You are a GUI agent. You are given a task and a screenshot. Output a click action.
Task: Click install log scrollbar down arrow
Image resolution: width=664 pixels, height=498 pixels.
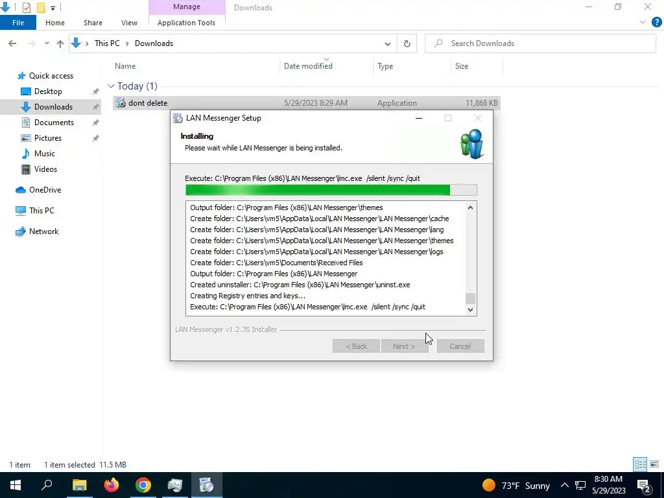pos(470,309)
